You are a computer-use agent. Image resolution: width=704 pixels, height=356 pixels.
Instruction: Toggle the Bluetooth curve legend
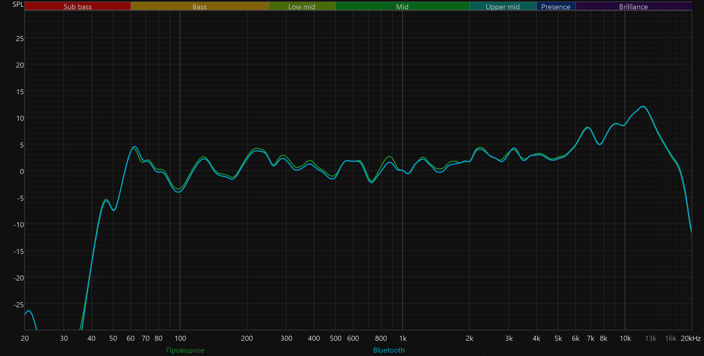tap(389, 350)
